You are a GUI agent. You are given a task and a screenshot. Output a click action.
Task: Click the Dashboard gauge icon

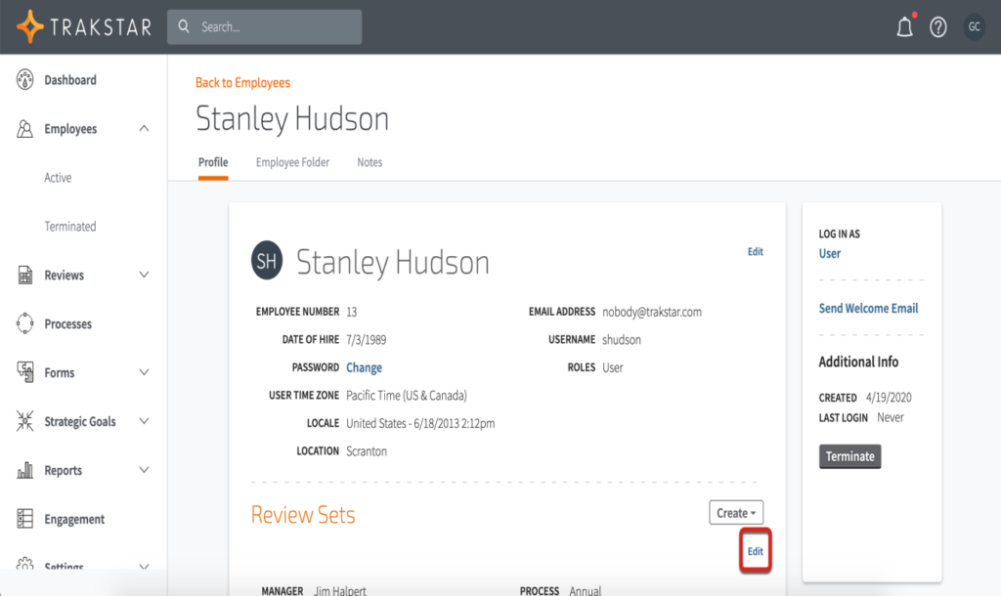[x=25, y=80]
